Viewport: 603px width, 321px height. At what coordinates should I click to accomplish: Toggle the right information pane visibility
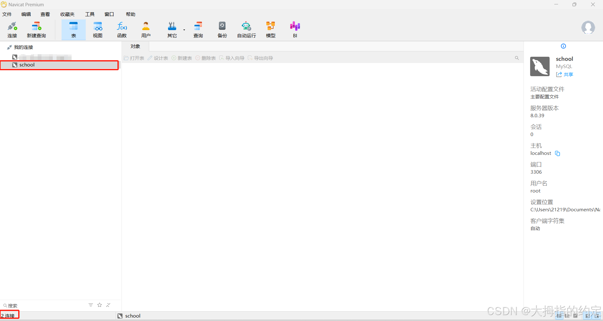click(x=597, y=316)
